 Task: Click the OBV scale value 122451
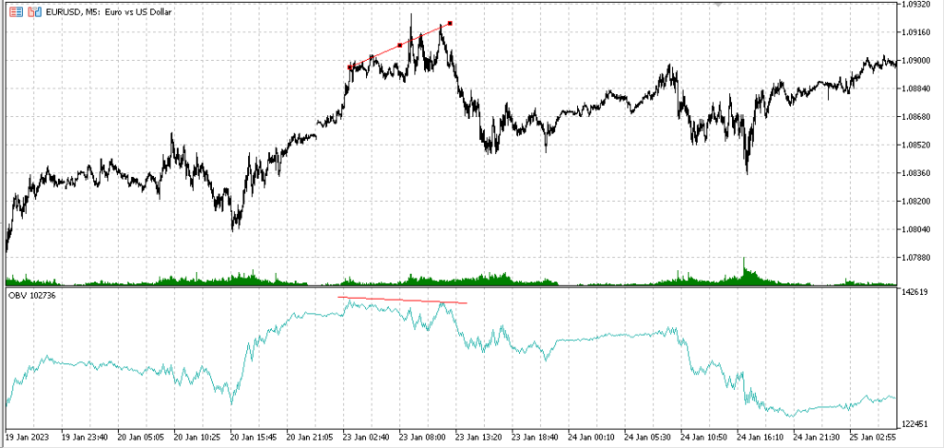pyautogui.click(x=915, y=424)
